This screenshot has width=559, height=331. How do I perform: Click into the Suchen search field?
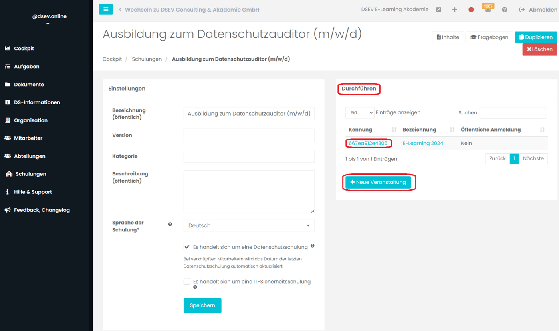pos(512,113)
